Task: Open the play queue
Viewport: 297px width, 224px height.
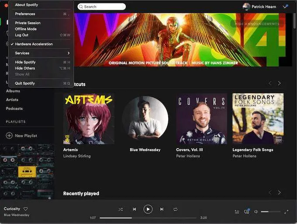Action: (237, 212)
